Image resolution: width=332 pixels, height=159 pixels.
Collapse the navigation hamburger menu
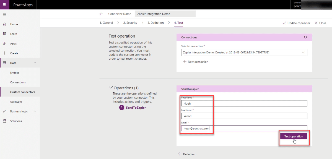(4, 14)
